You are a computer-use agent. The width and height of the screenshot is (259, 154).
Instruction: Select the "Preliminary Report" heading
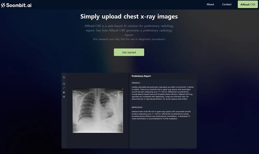coord(141,76)
